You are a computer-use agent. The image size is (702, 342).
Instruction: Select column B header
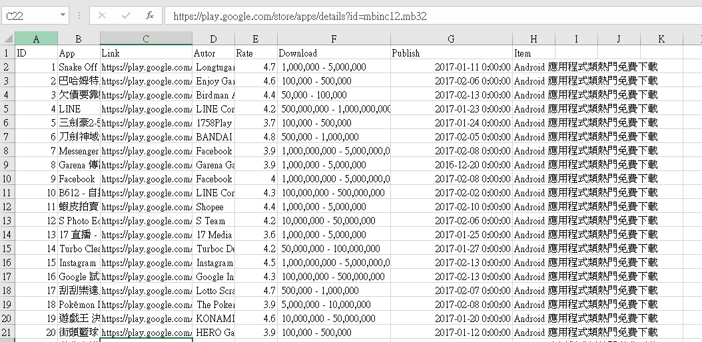[x=79, y=39]
